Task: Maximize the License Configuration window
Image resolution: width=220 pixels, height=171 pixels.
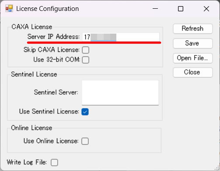Action: [x=181, y=9]
